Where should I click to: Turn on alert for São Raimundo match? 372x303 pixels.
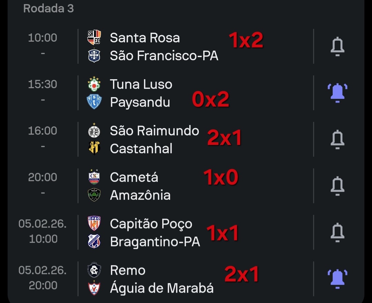tap(337, 139)
